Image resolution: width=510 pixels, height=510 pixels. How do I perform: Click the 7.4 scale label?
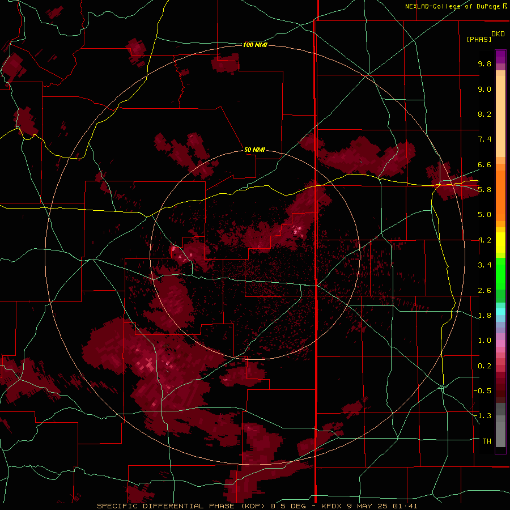pyautogui.click(x=484, y=139)
